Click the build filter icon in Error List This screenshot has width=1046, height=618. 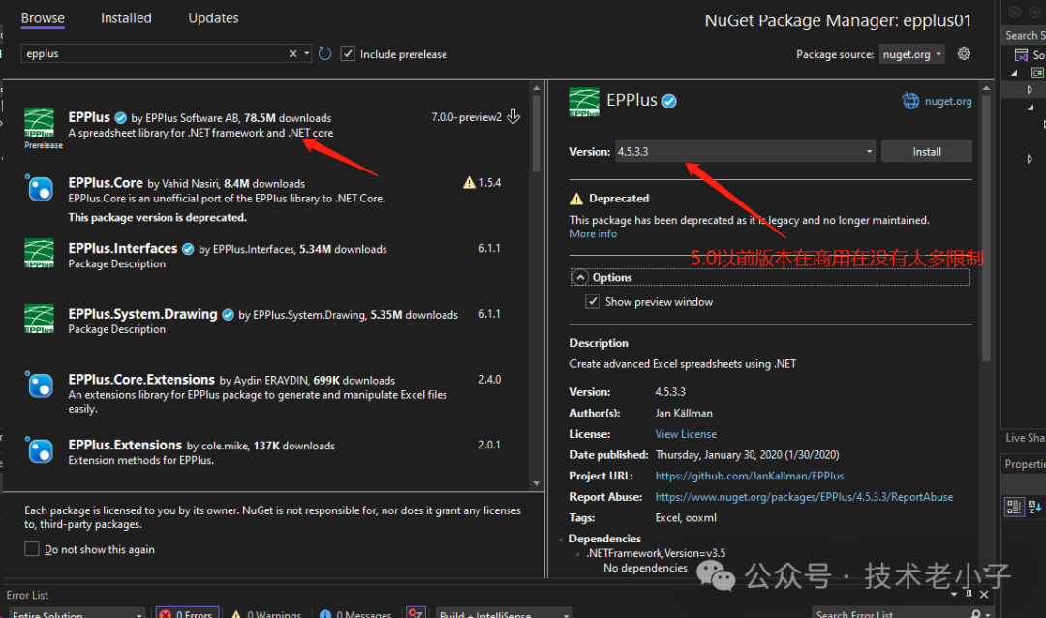(x=415, y=612)
